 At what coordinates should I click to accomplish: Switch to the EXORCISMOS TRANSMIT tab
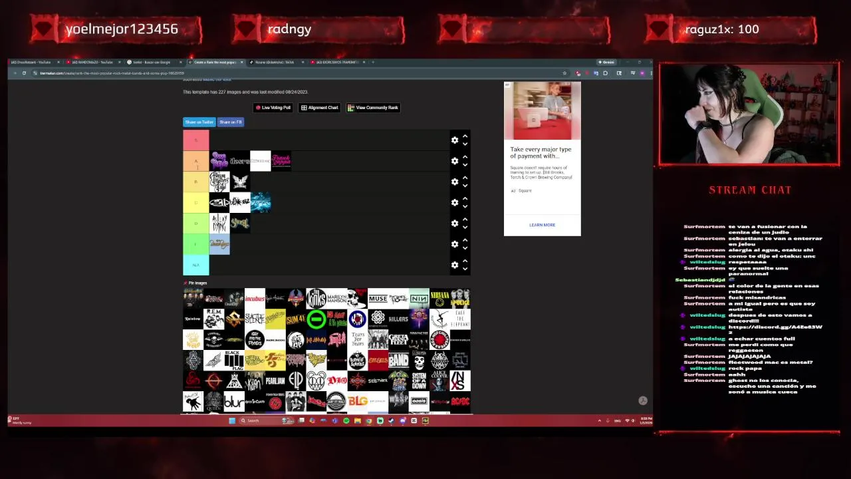[337, 62]
